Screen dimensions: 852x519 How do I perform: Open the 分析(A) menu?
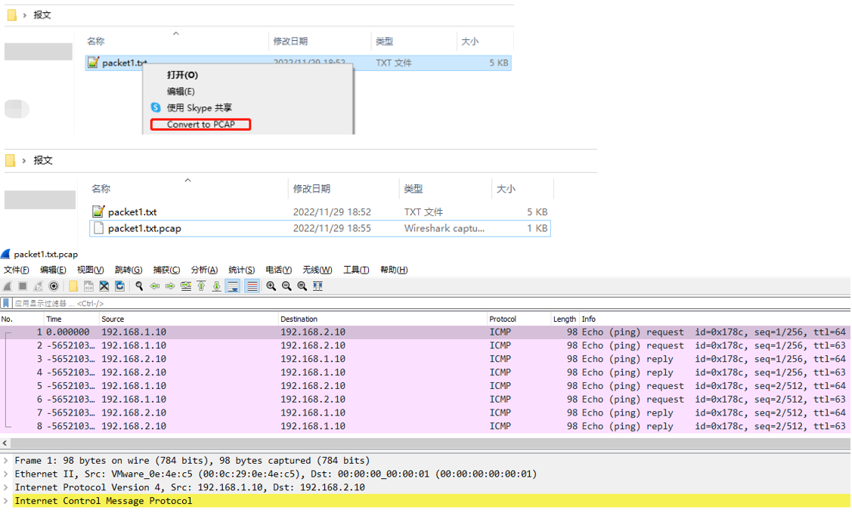(x=204, y=270)
